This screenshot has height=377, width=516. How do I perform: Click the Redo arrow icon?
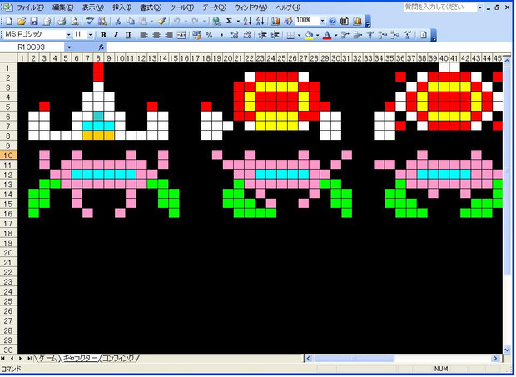click(195, 22)
